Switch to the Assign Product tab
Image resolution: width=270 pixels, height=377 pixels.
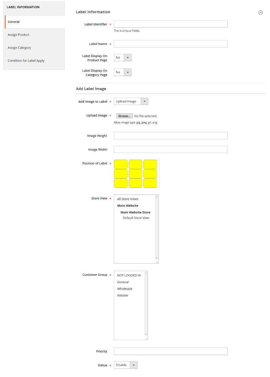[x=19, y=35]
